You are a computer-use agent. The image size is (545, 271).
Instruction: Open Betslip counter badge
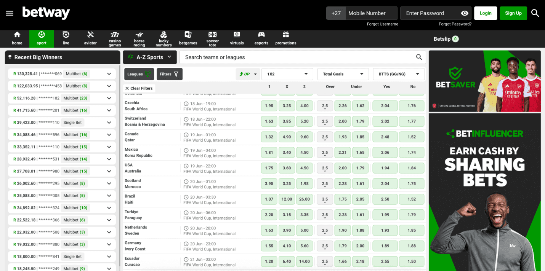click(455, 39)
